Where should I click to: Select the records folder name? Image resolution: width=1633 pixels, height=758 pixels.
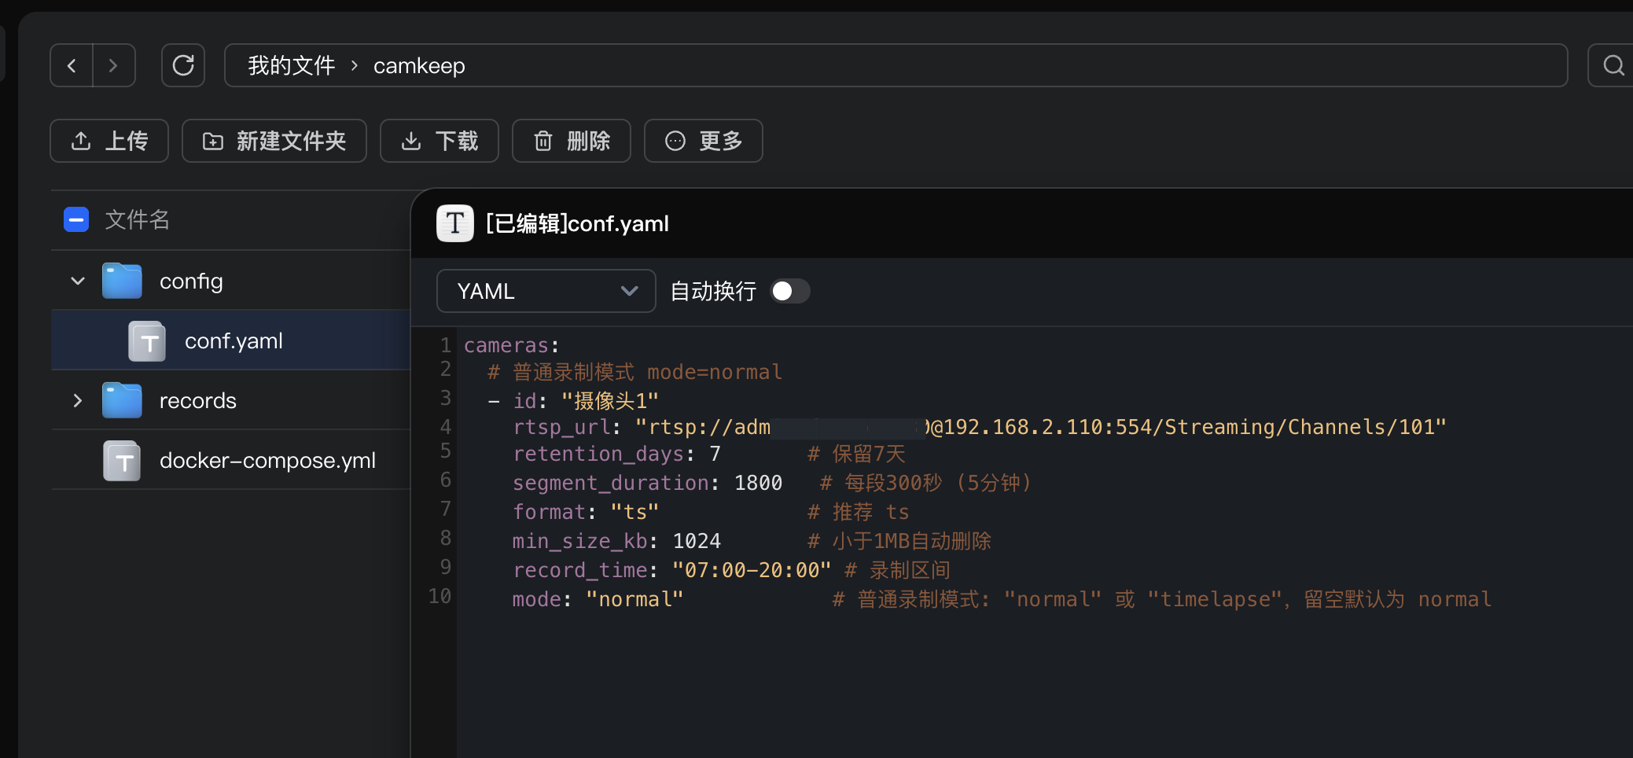(x=198, y=401)
